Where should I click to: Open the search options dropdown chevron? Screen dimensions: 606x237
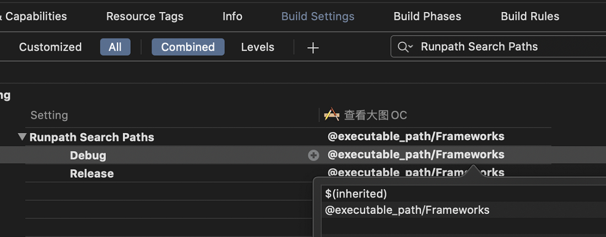click(x=411, y=47)
